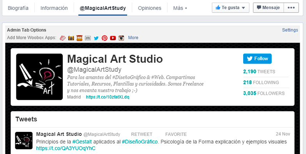Select the @MagicalArtStudy tab
The width and height of the screenshot is (306, 154).
tap(103, 8)
